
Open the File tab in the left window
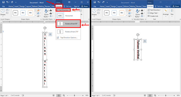point(4,6)
